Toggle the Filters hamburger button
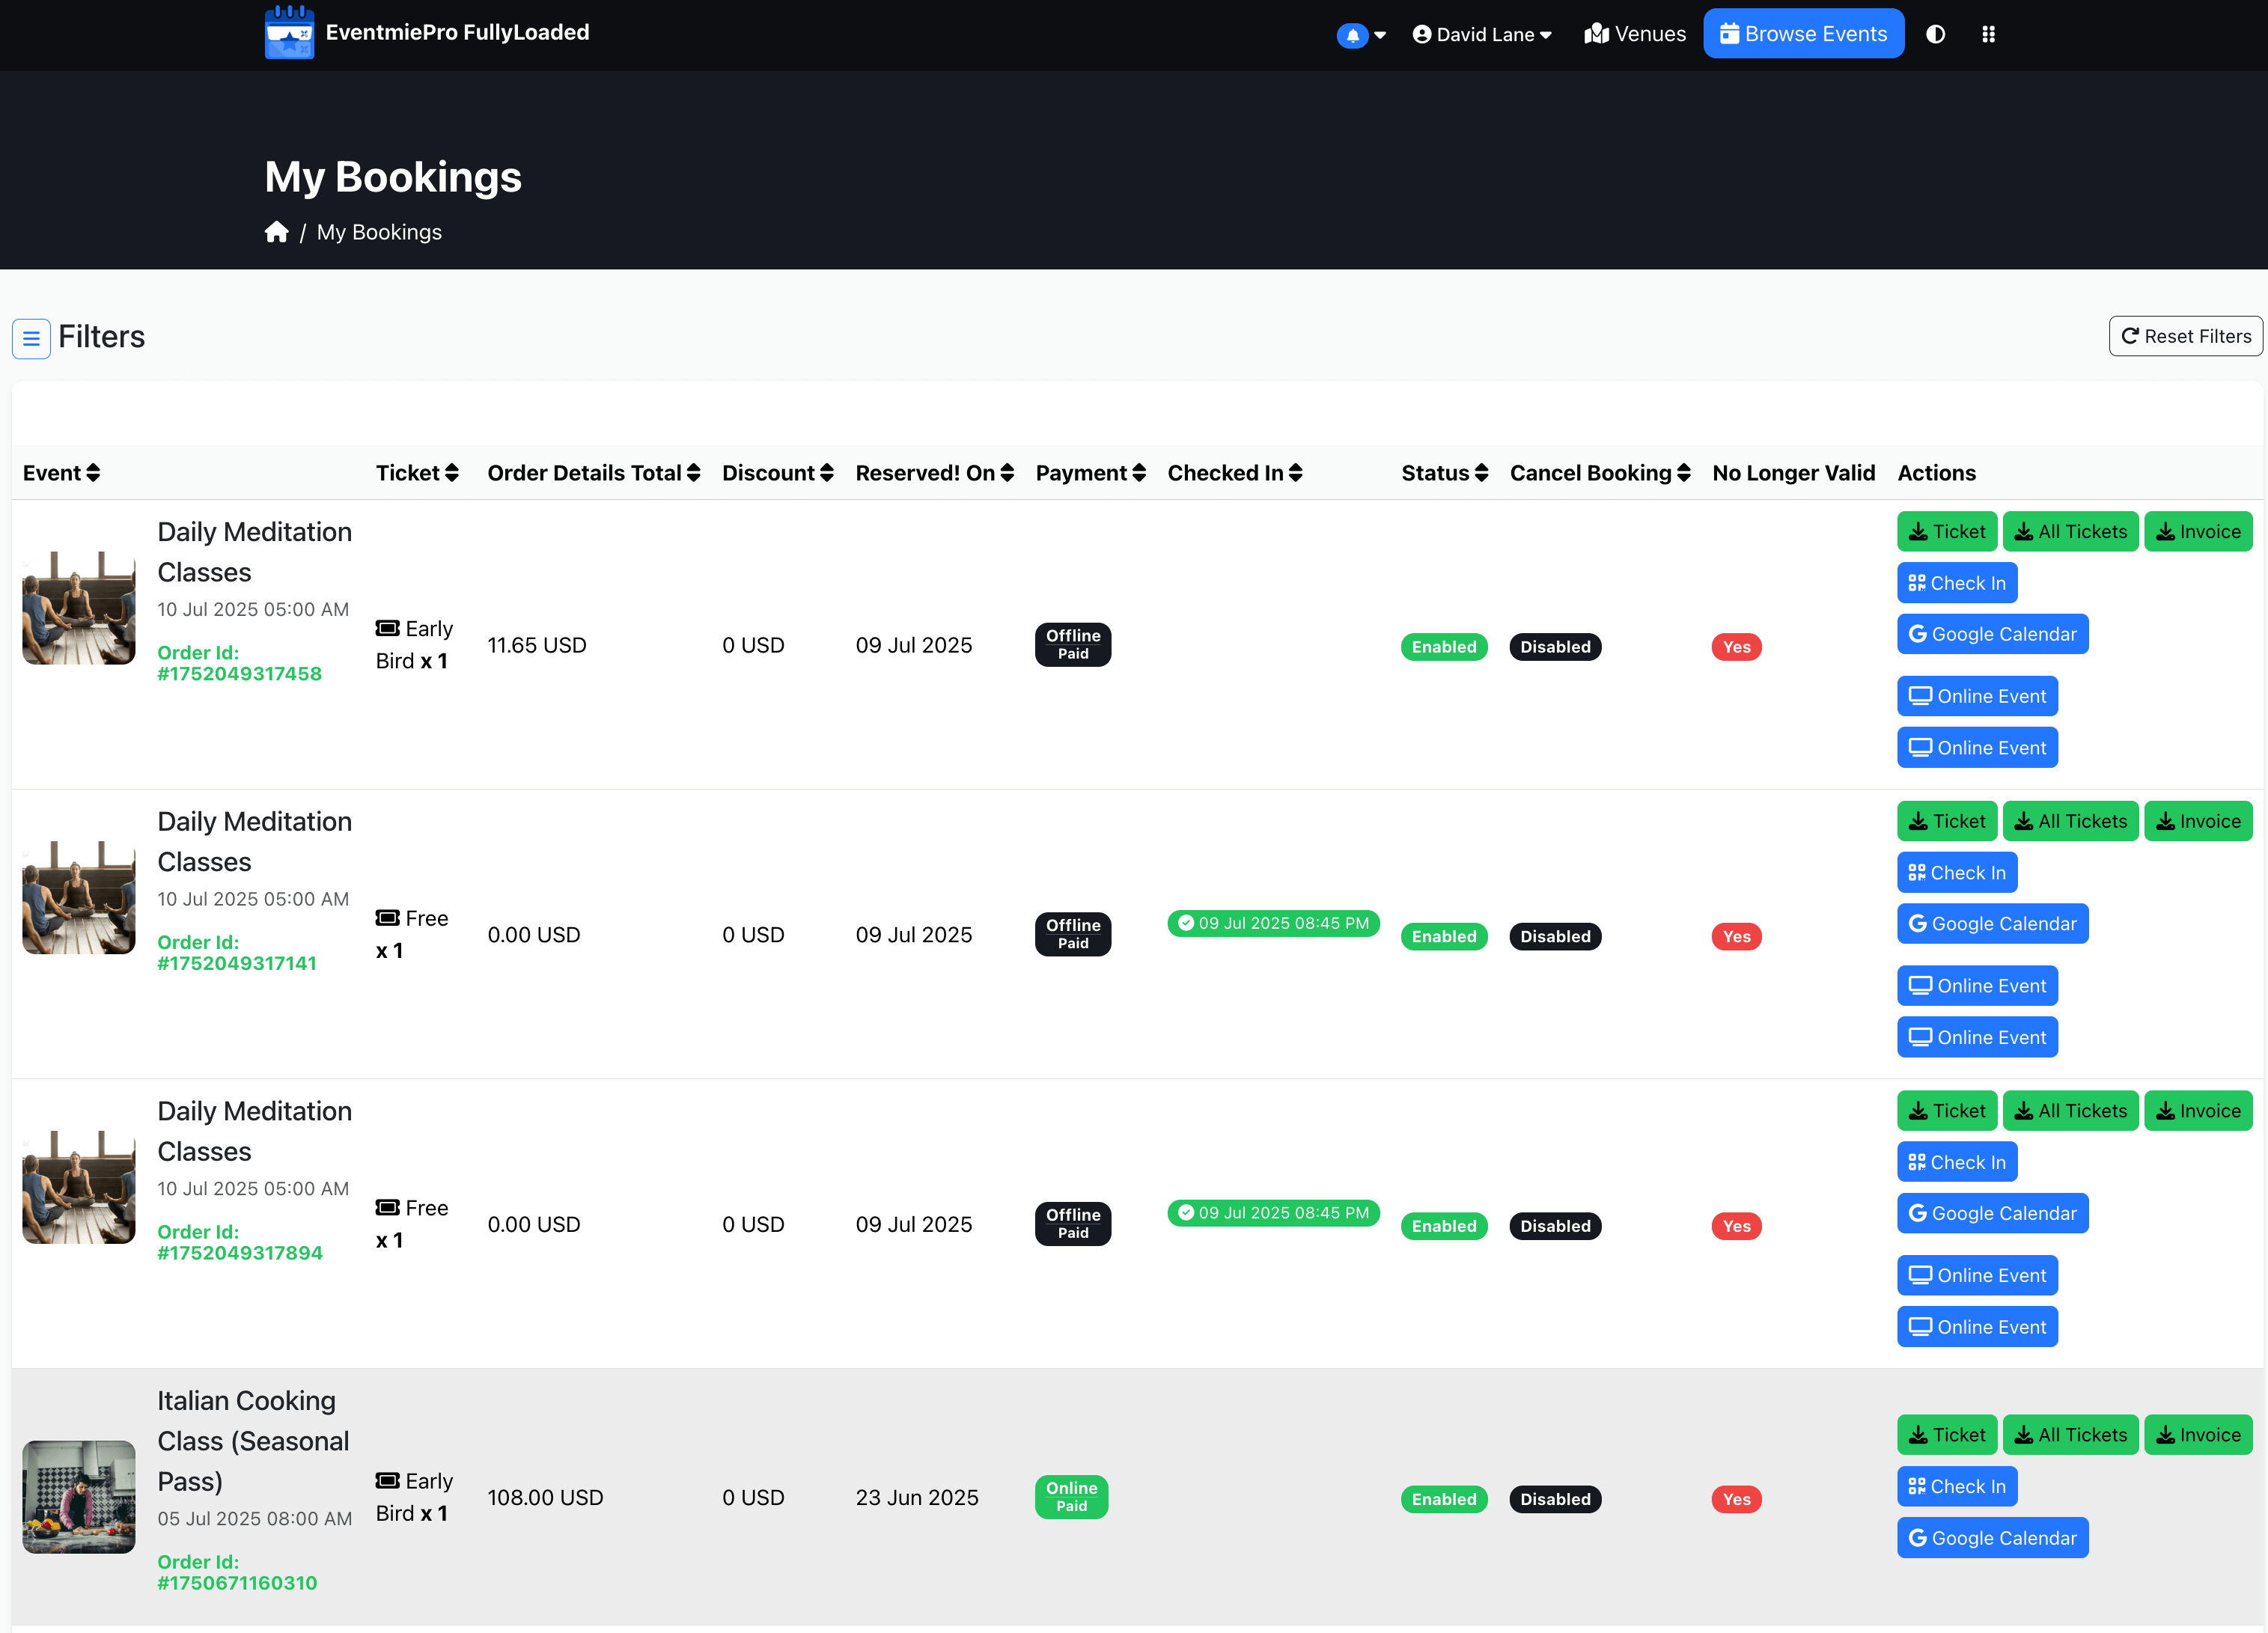 point(31,338)
